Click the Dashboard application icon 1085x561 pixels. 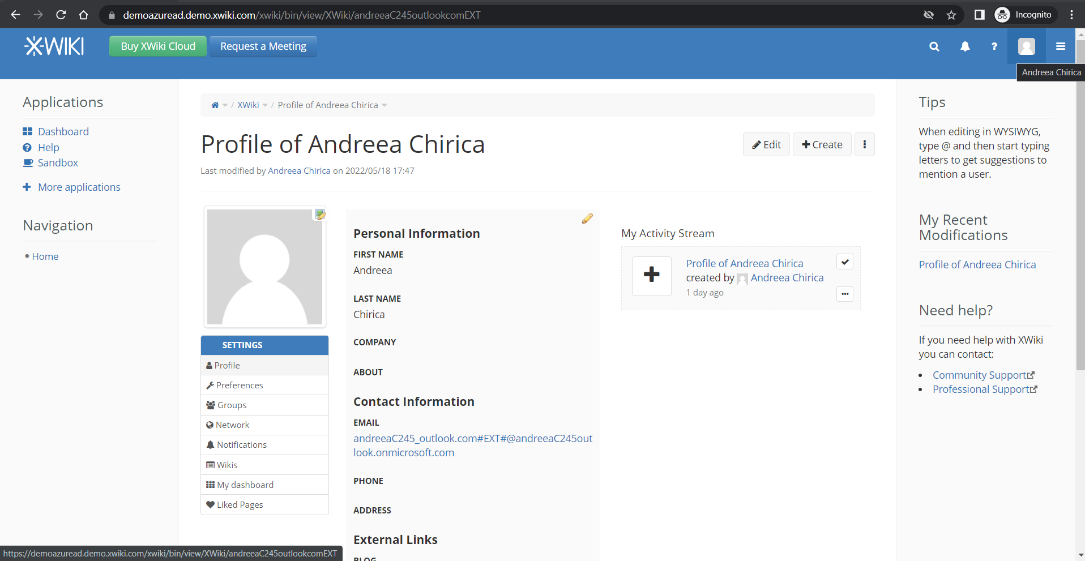coord(27,131)
